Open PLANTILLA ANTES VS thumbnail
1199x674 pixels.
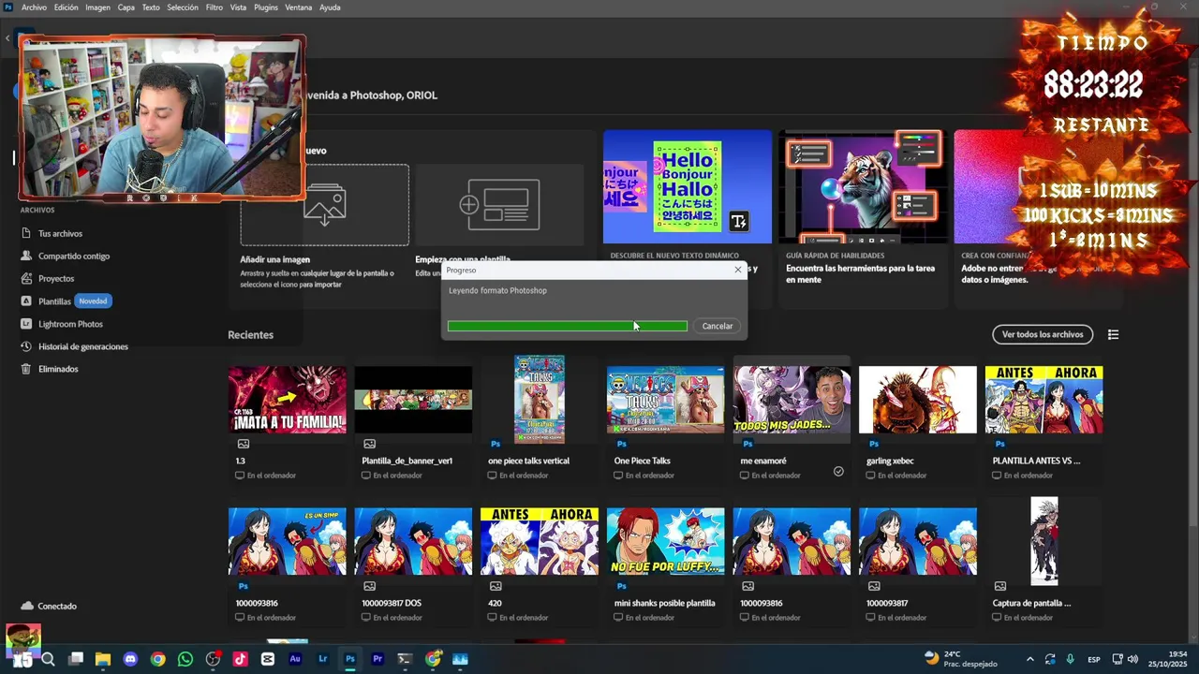coord(1044,400)
